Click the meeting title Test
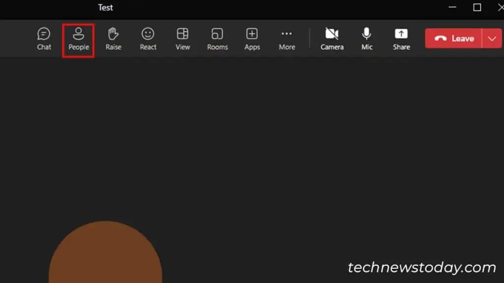This screenshot has height=283, width=504. click(105, 7)
